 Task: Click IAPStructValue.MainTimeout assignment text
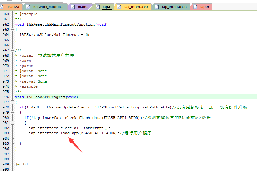[x=55, y=35]
